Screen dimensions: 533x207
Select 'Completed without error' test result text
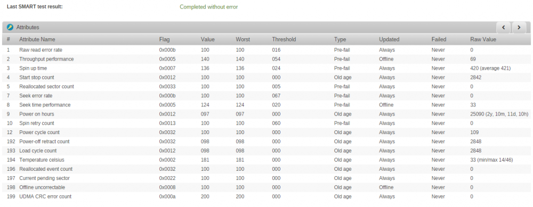209,7
